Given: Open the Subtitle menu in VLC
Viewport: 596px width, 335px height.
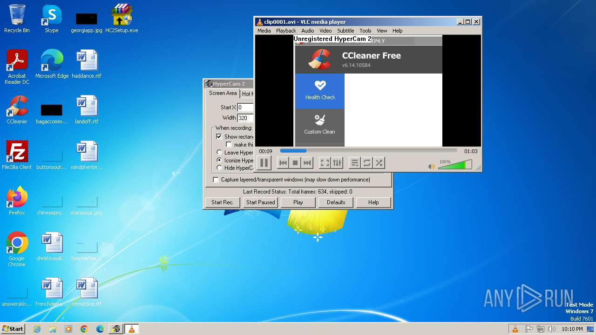Looking at the screenshot, I should (345, 31).
